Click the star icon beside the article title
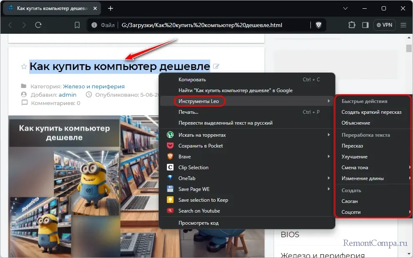This screenshot has width=413, height=258. click(24, 66)
